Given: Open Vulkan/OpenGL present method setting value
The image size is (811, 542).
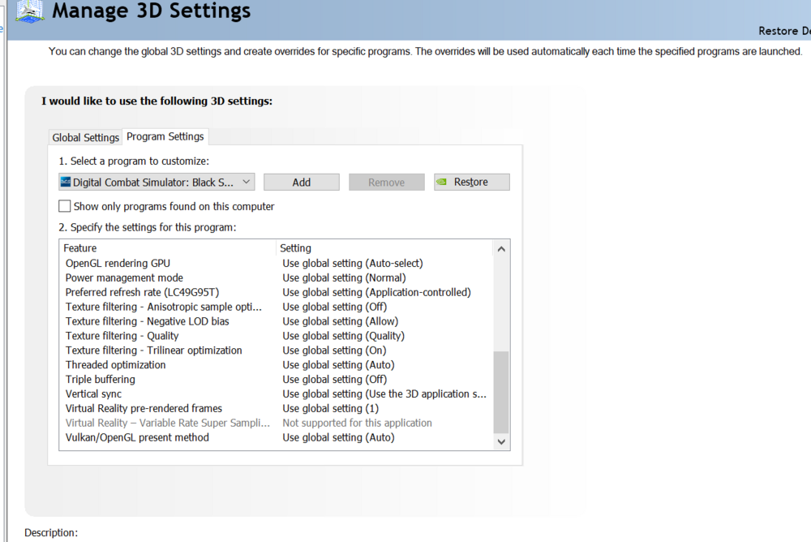Looking at the screenshot, I should coord(338,437).
